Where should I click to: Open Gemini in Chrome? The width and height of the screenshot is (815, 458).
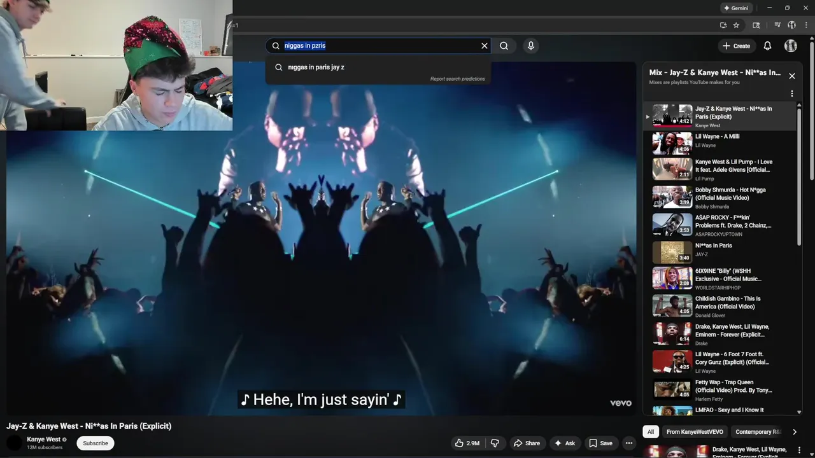737,8
